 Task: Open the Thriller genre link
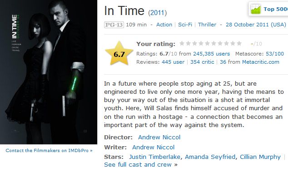[207, 25]
